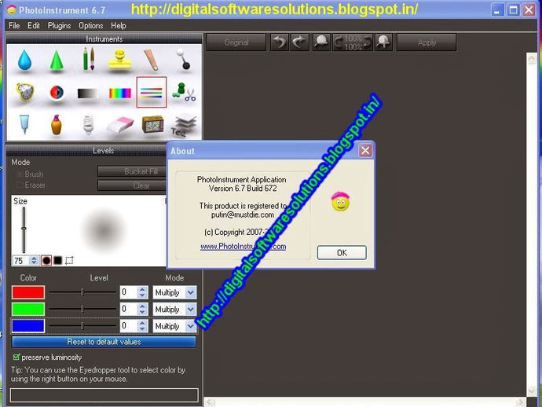Click the blue color swatch
Image resolution: width=542 pixels, height=407 pixels.
[x=28, y=326]
